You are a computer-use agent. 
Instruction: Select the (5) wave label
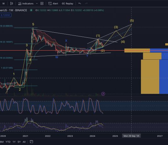click(132, 20)
